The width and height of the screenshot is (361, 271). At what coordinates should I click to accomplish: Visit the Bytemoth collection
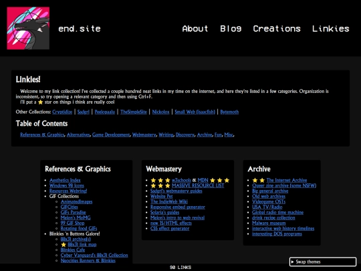pos(229,112)
